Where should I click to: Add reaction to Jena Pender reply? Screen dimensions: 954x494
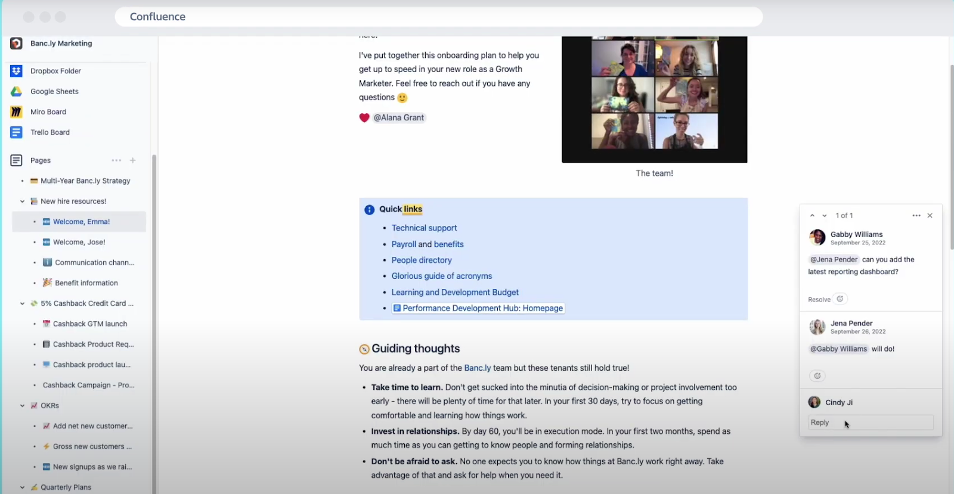click(x=817, y=376)
